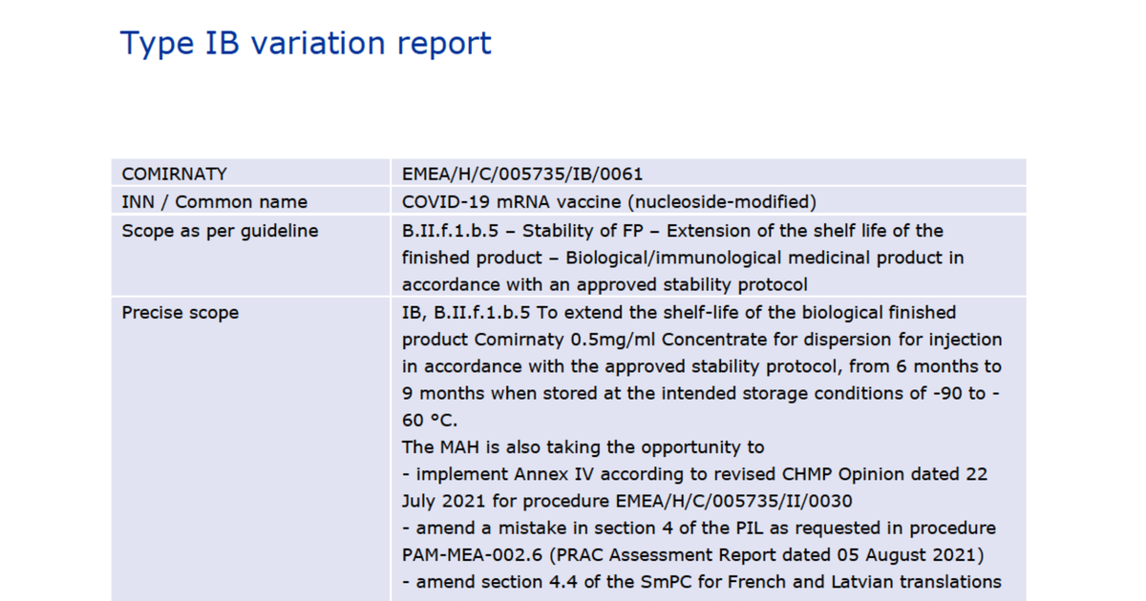This screenshot has height=601, width=1146.
Task: Click the 'implement Annex IV' bullet line
Action: click(694, 474)
